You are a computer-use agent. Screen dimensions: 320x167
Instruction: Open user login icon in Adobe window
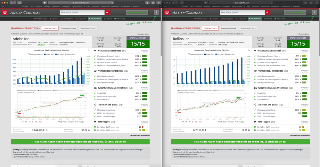(156, 12)
